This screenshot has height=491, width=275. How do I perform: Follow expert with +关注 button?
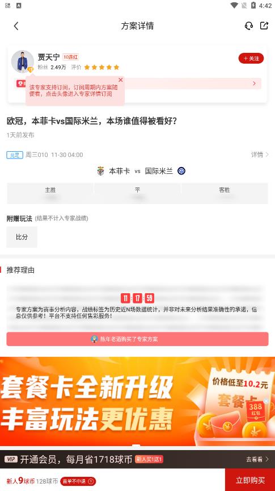(251, 58)
